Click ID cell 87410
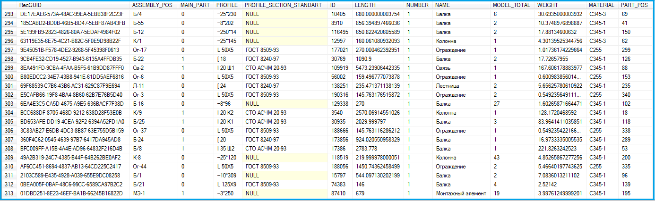The width and height of the screenshot is (655, 201). tap(340, 193)
